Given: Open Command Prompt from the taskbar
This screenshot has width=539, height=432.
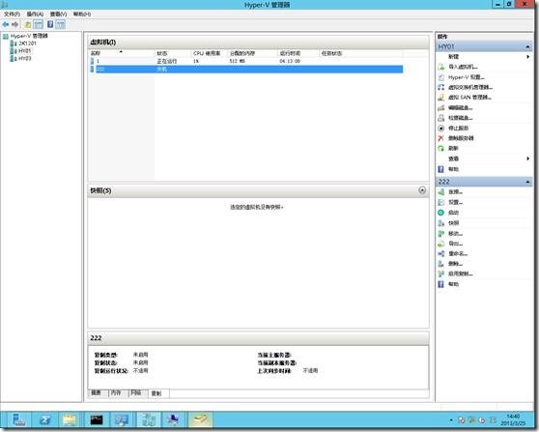Looking at the screenshot, I should 97,420.
